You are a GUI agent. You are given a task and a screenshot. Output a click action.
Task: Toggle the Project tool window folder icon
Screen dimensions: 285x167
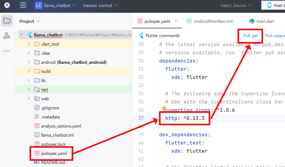pos(7,21)
